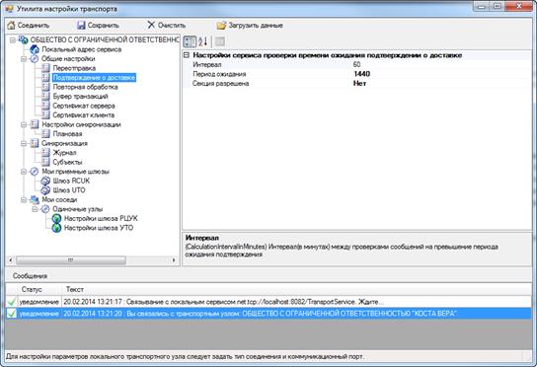Select the 13:21:20 highlighted notification row
Image resolution: width=537 pixels, height=367 pixels.
(268, 314)
